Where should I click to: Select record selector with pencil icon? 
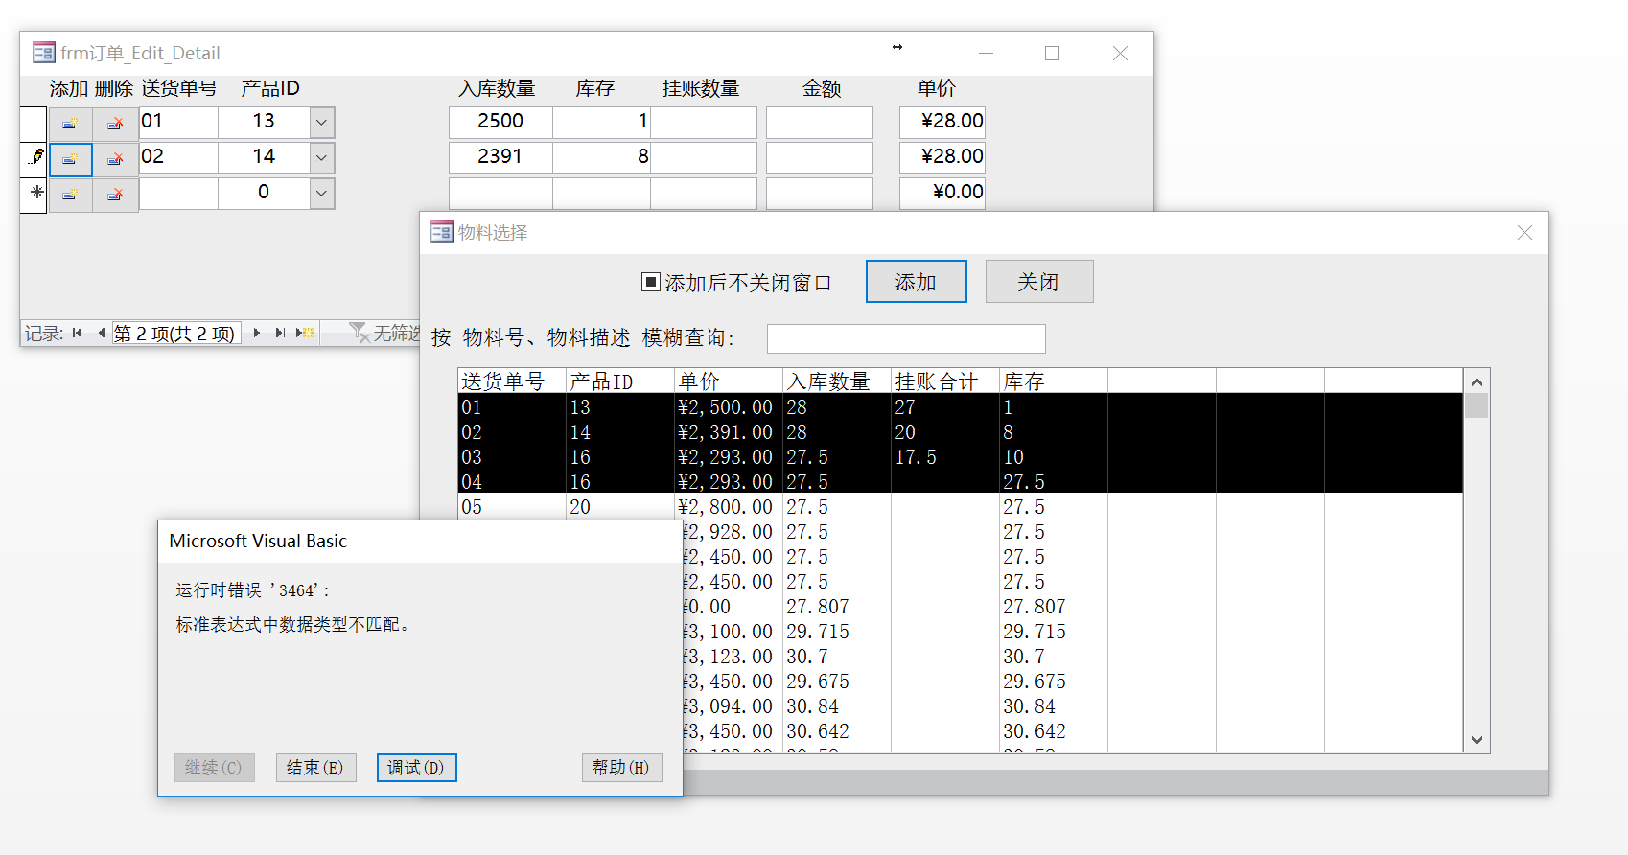(x=34, y=159)
